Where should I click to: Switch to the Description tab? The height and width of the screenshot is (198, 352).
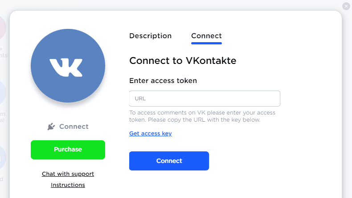pos(150,36)
